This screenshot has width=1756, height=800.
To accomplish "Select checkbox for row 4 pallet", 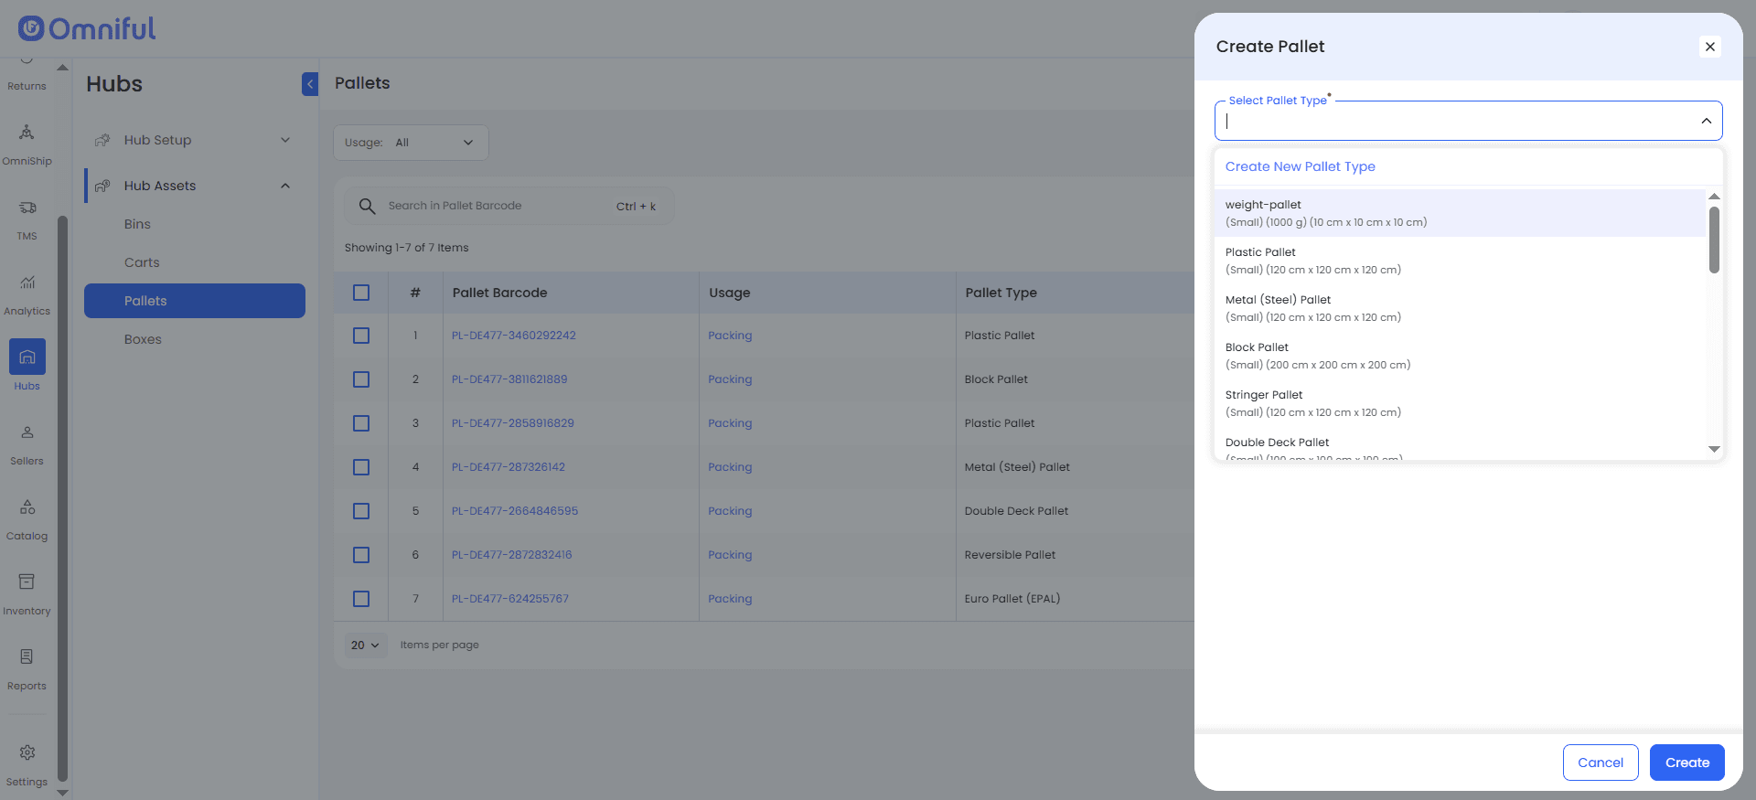I will 361,467.
